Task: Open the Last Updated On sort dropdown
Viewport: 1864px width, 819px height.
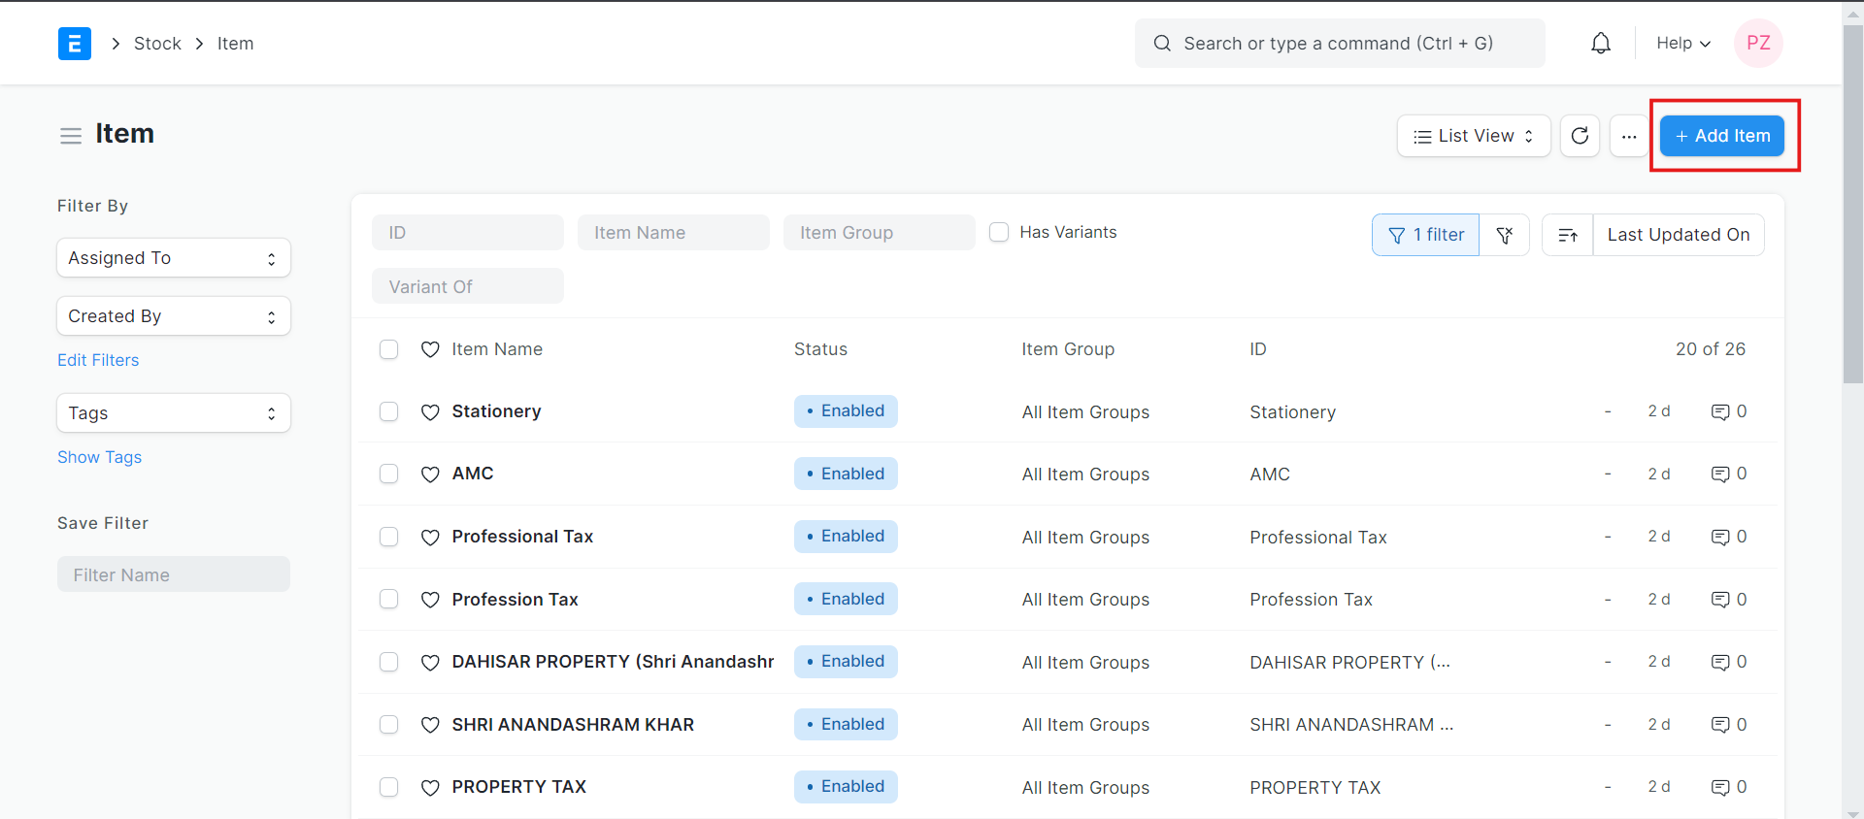Action: tap(1679, 235)
